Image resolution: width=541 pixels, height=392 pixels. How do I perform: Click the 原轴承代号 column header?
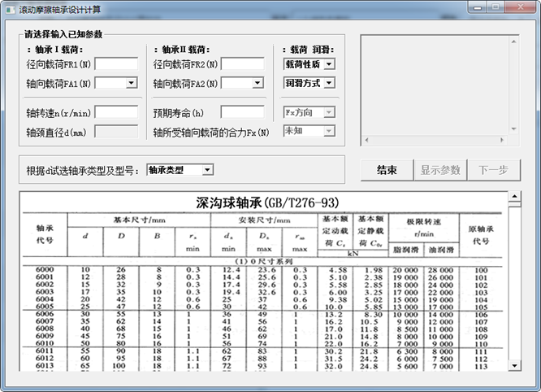tap(481, 235)
